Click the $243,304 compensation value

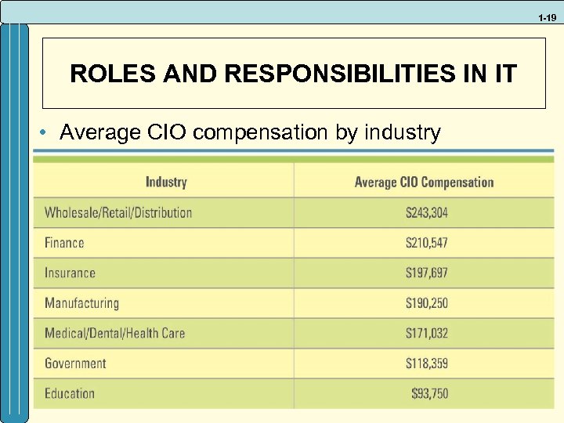pyautogui.click(x=427, y=212)
